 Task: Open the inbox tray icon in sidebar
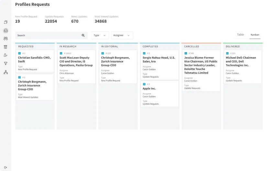click(x=5, y=30)
